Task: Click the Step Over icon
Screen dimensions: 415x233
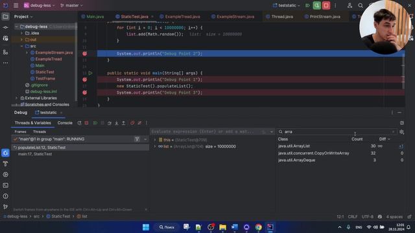Action: [x=110, y=123]
